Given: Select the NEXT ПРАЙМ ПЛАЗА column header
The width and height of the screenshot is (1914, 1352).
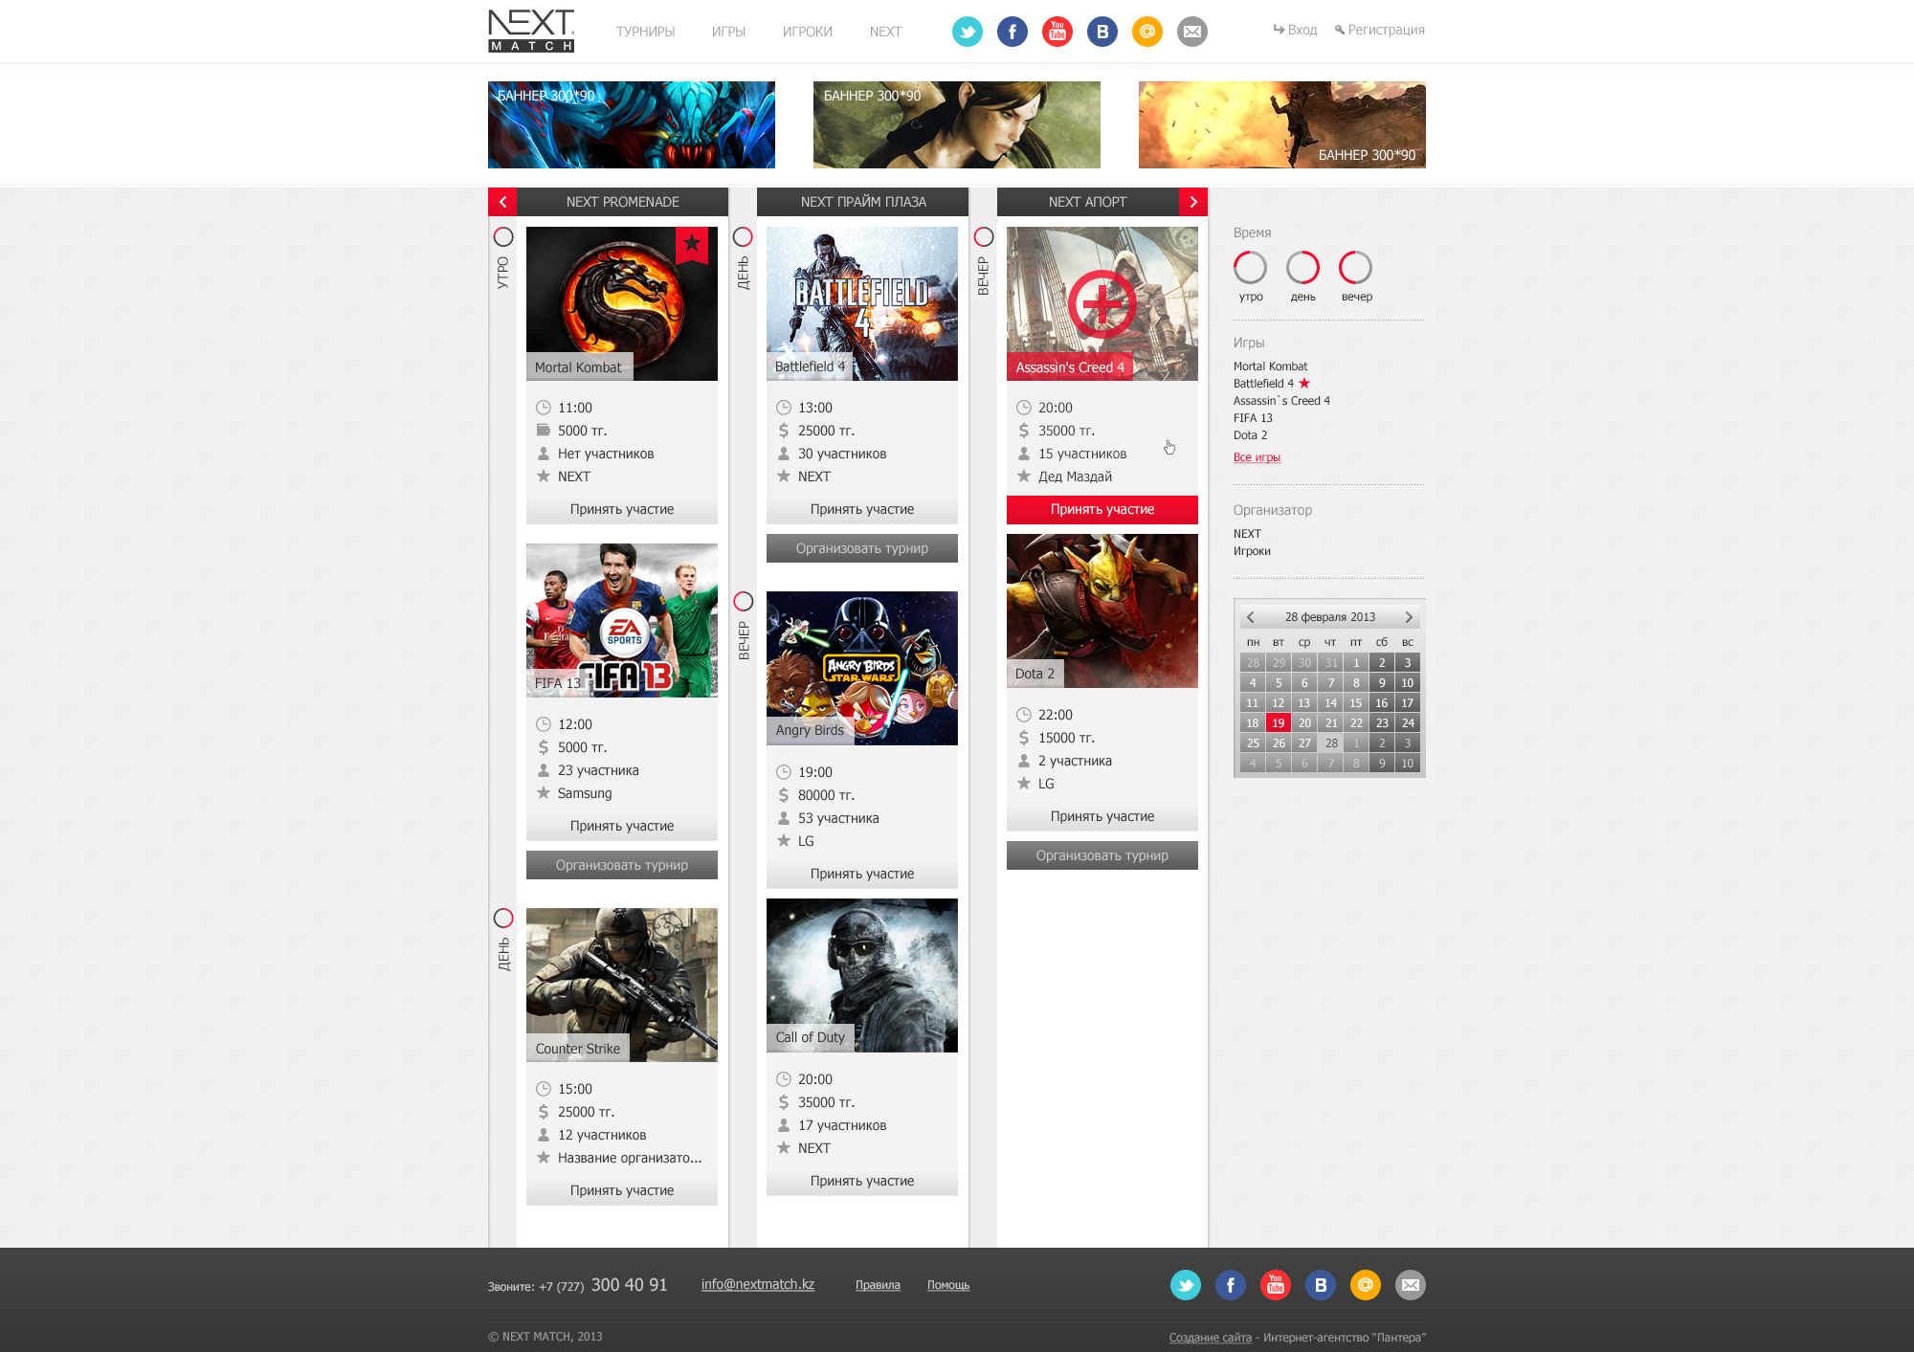Looking at the screenshot, I should tap(863, 202).
